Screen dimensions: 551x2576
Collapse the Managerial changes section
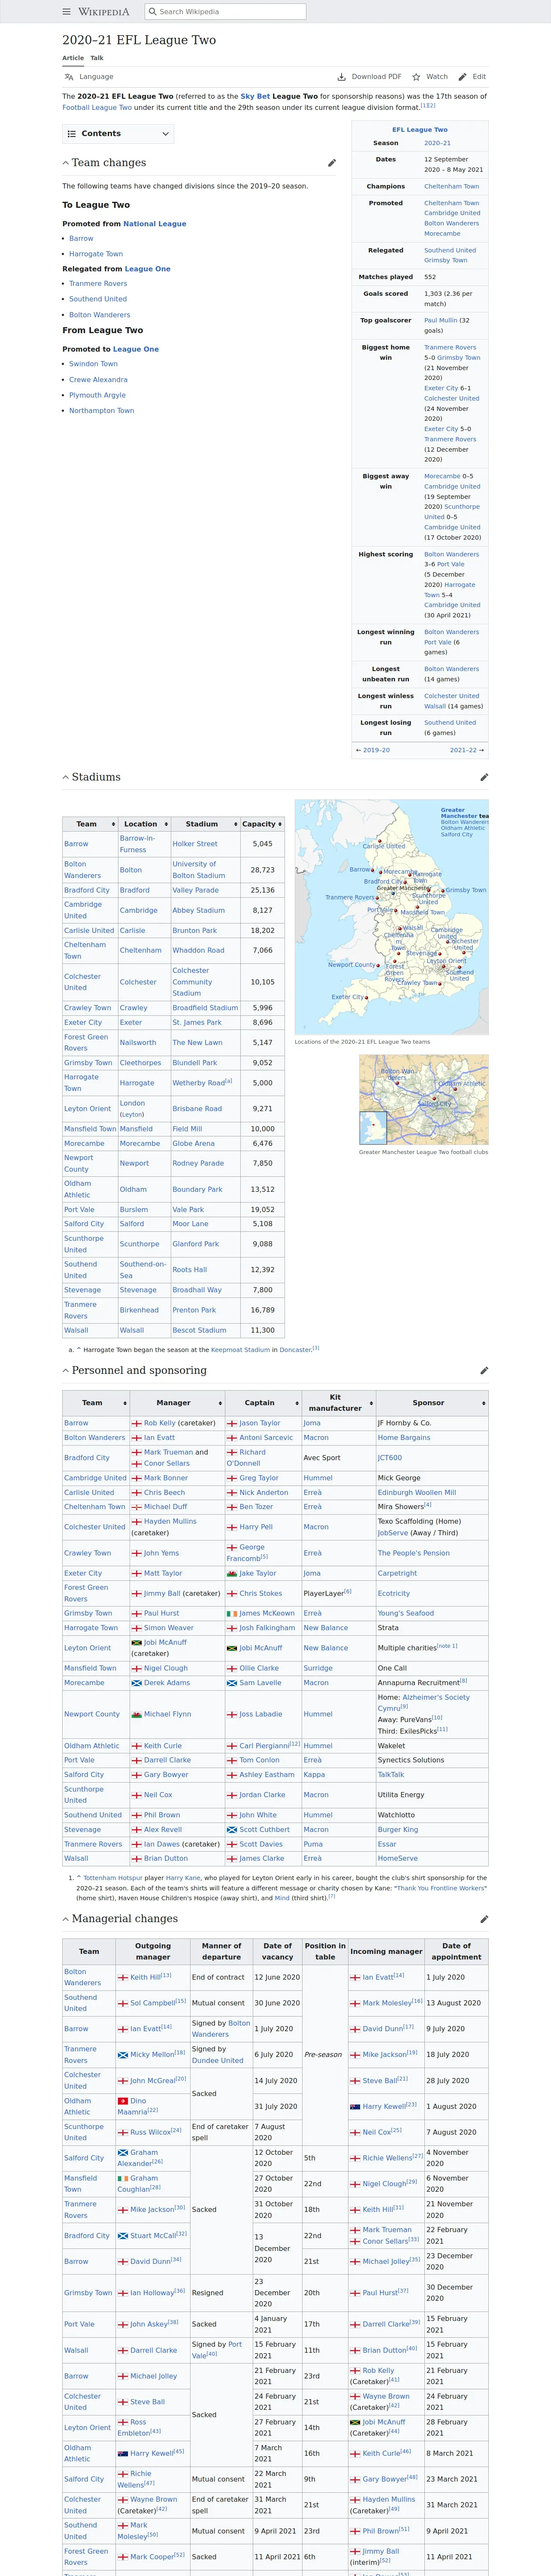66,1919
